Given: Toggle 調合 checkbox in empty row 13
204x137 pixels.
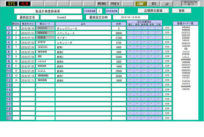Looking at the screenshot, I should (130, 85).
